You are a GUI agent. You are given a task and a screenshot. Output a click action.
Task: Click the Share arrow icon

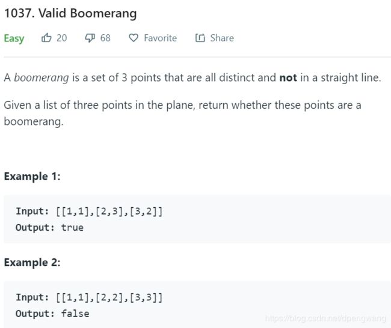(x=200, y=38)
